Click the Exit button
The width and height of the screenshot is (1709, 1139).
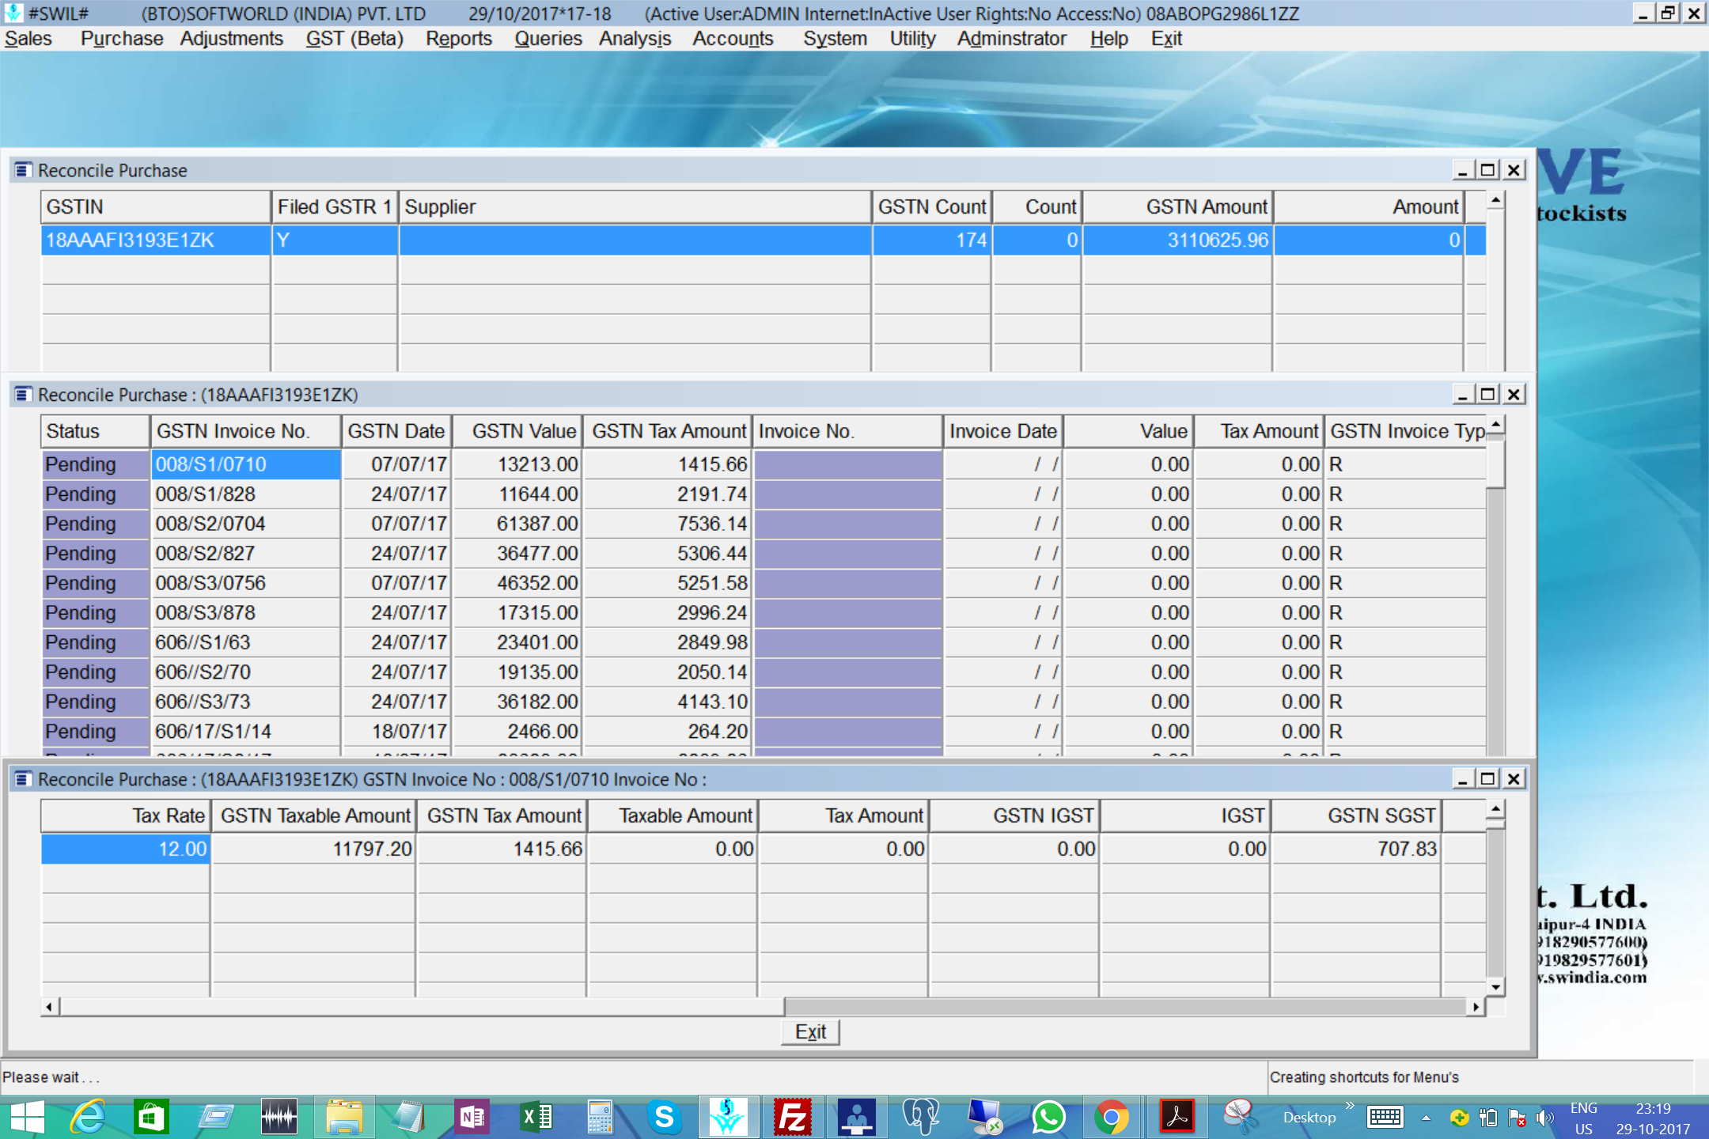[x=809, y=1031]
